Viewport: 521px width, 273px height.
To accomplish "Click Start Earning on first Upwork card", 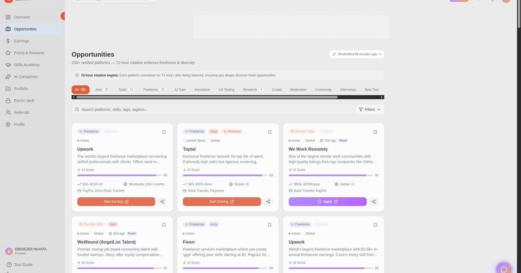I will pos(116,201).
